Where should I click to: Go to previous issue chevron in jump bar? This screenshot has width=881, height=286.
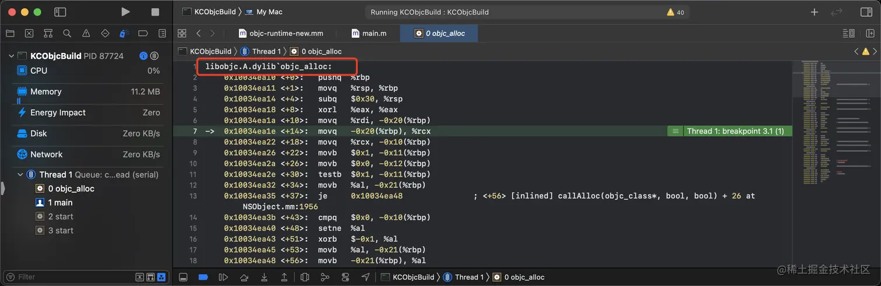(855, 51)
